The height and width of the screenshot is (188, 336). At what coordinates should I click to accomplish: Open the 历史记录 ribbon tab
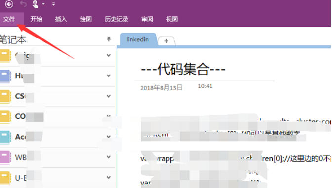117,19
